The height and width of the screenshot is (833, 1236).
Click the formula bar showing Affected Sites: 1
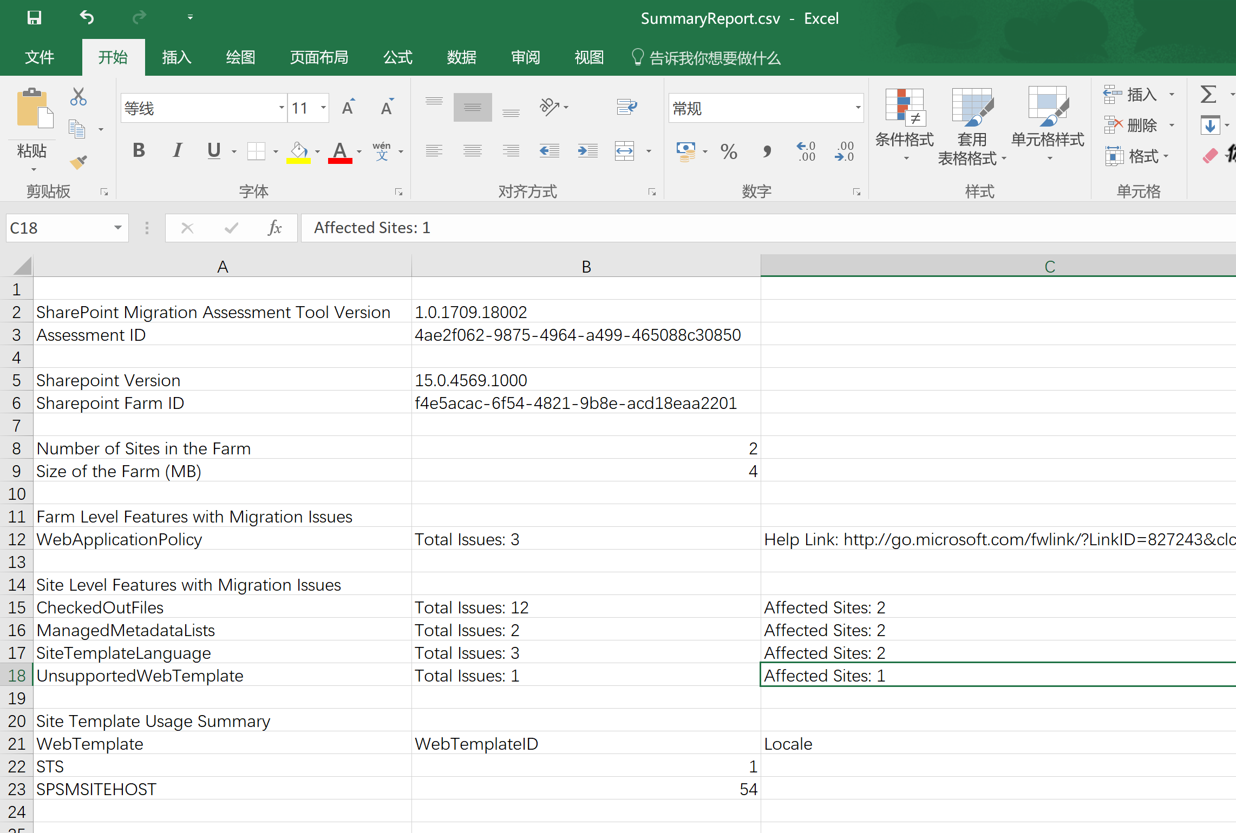769,228
